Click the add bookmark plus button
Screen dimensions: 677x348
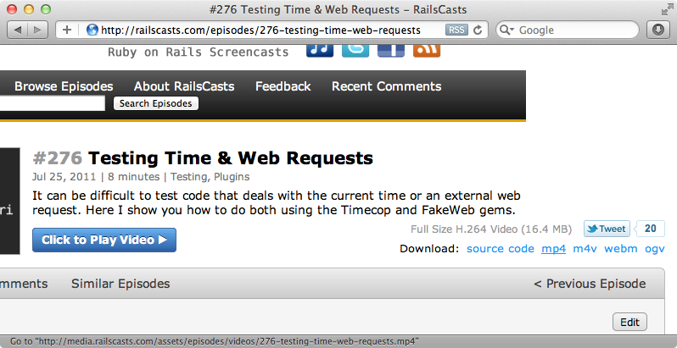click(x=66, y=30)
